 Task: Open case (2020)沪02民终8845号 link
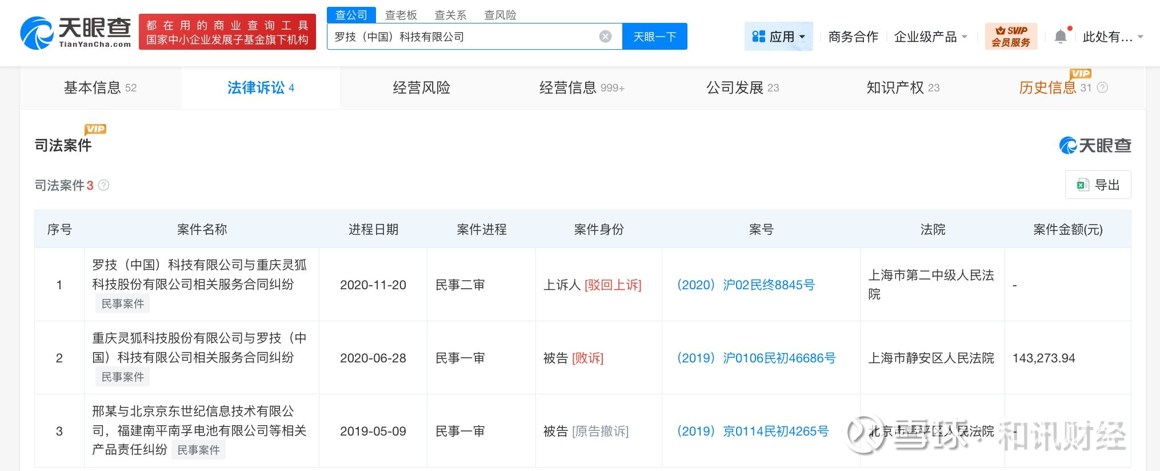click(x=746, y=285)
